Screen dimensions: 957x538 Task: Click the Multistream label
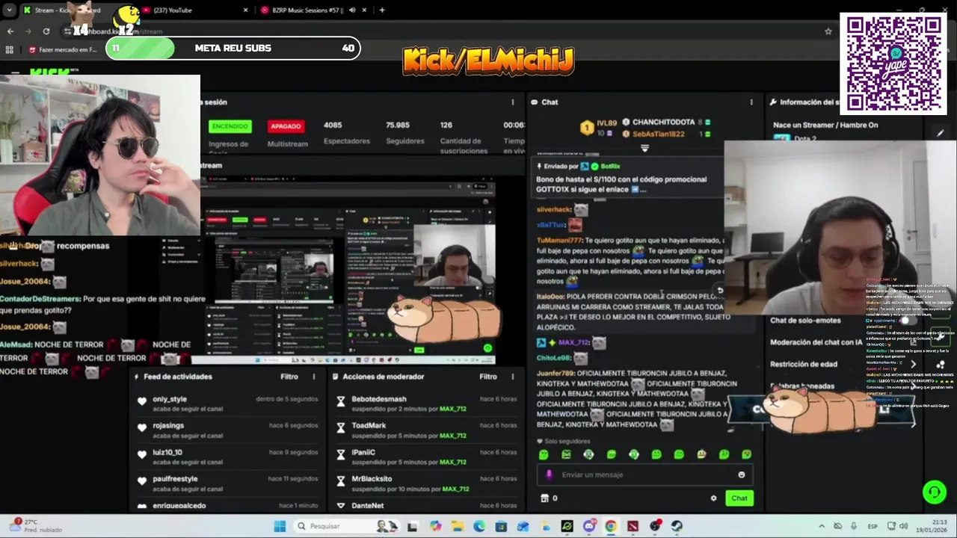pos(287,143)
